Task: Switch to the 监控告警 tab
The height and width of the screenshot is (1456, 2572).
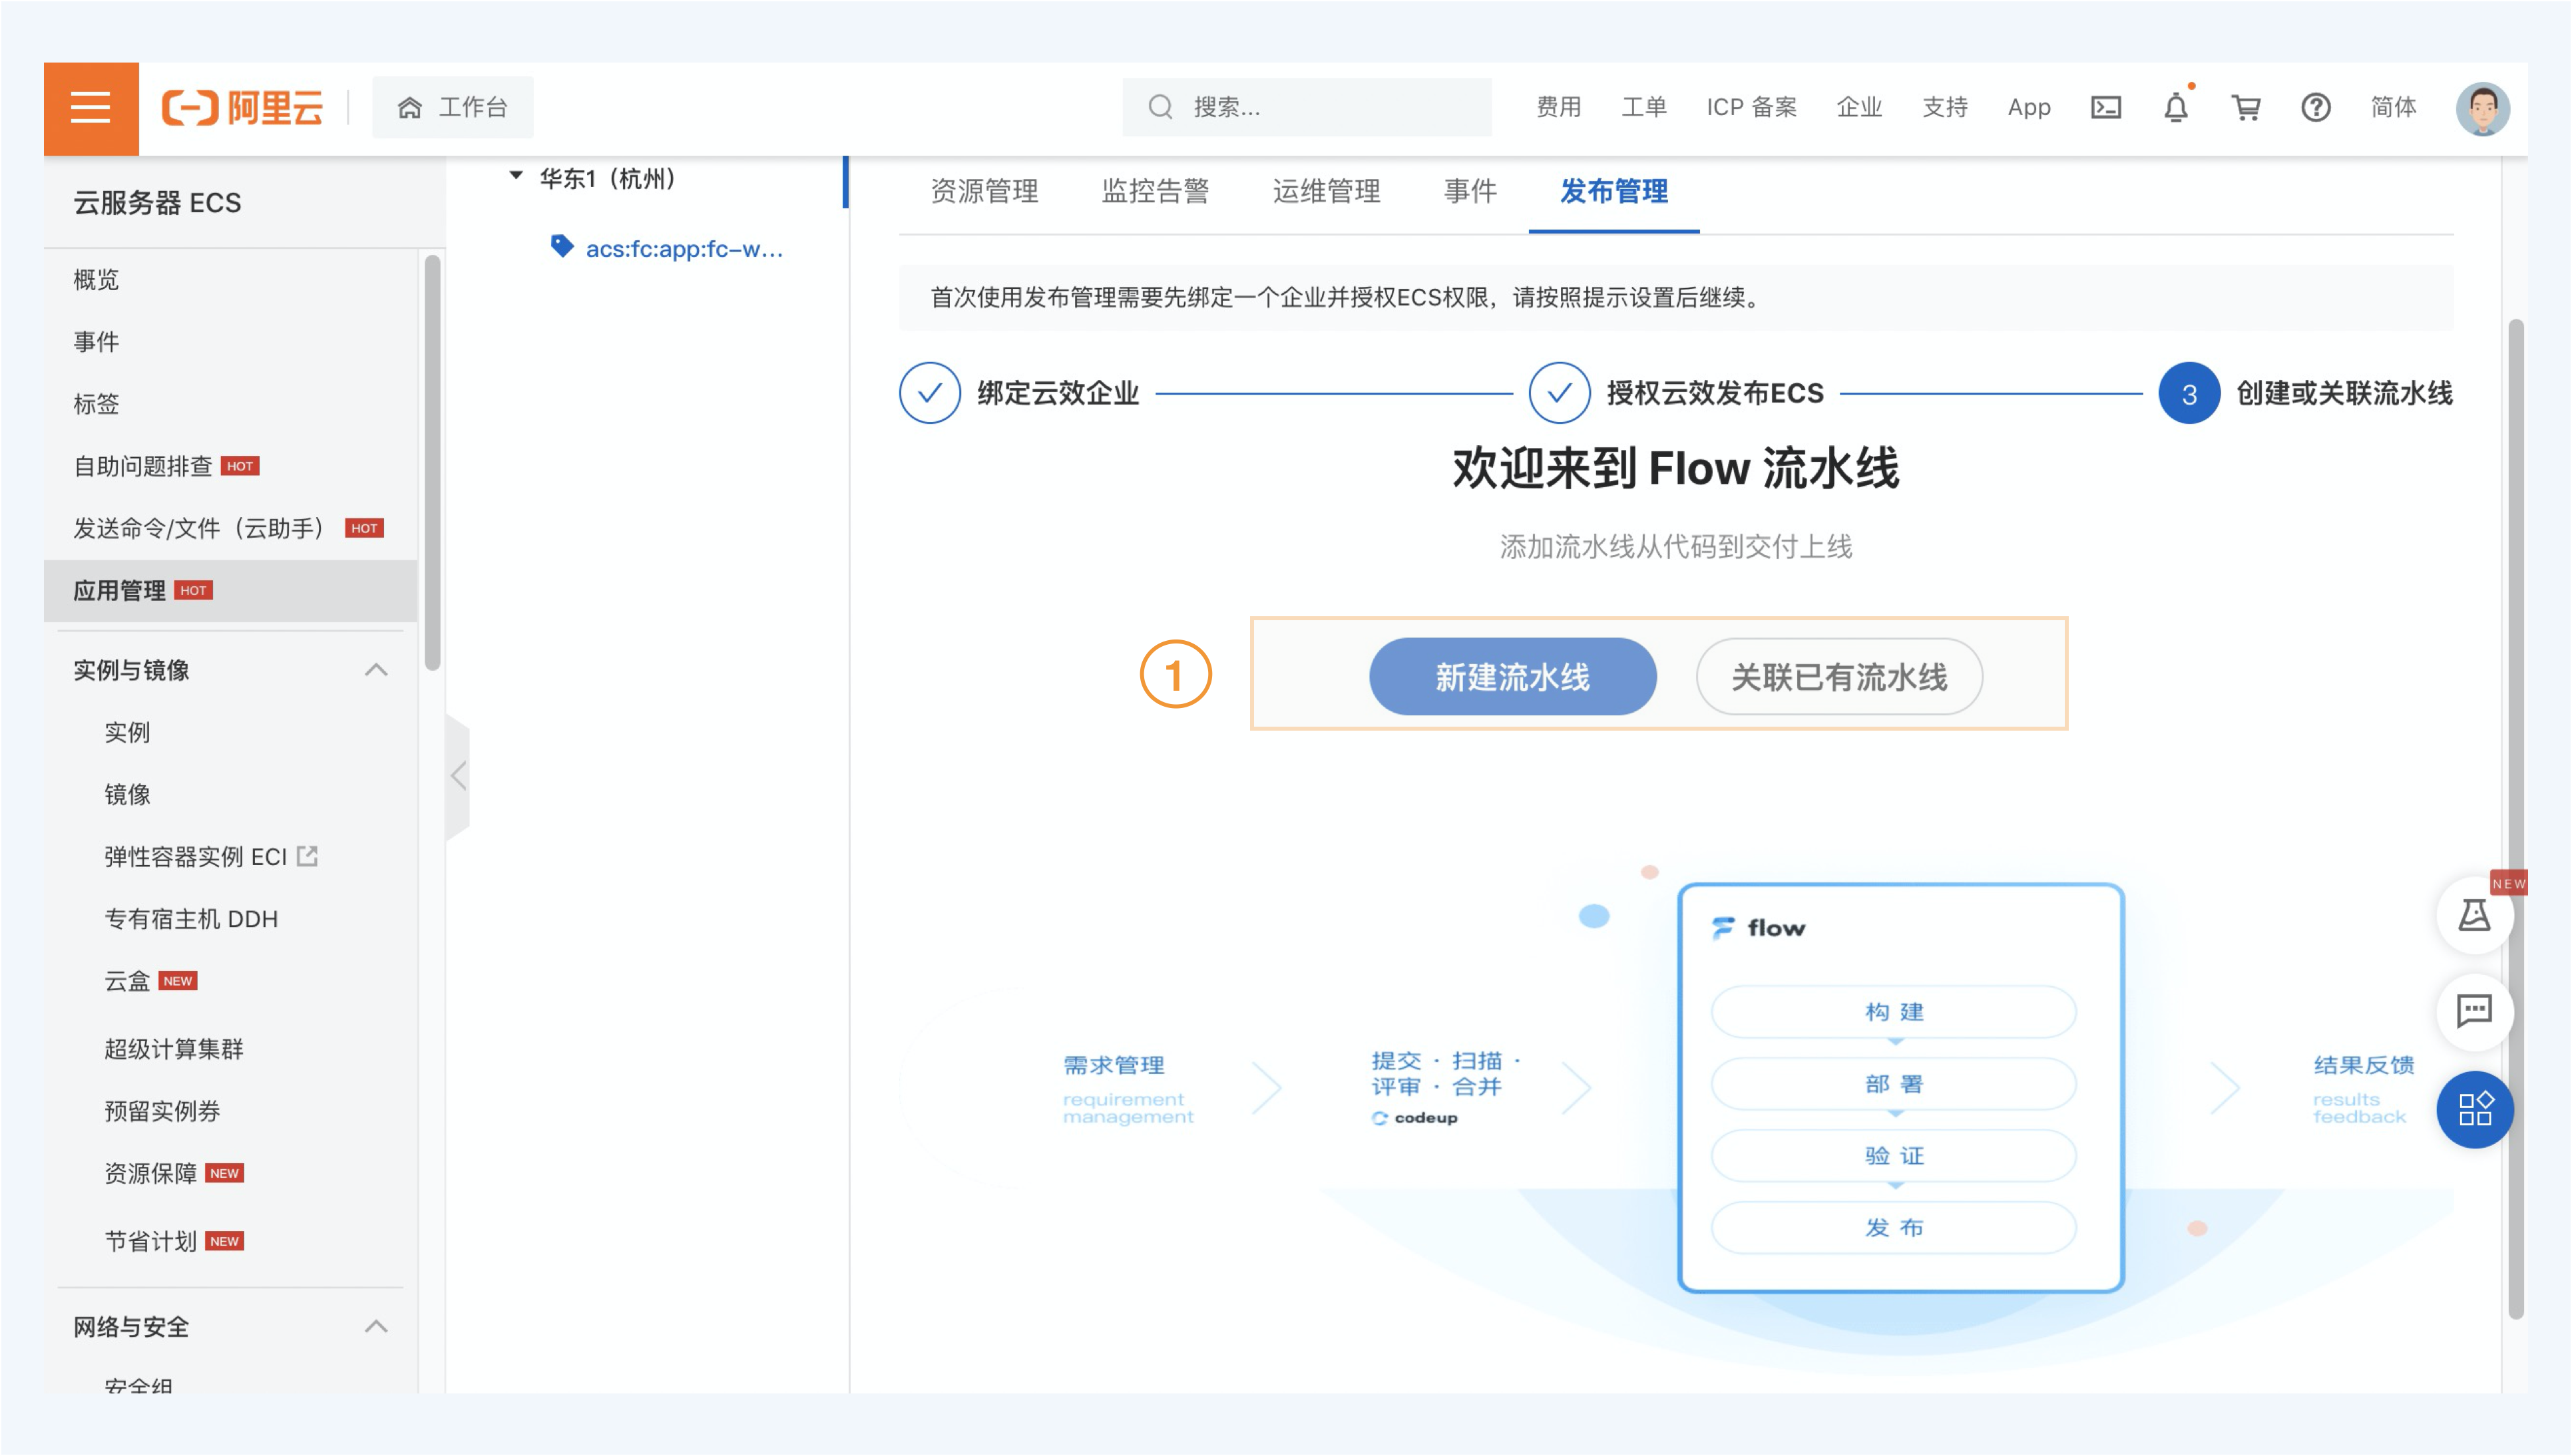Action: (1156, 191)
